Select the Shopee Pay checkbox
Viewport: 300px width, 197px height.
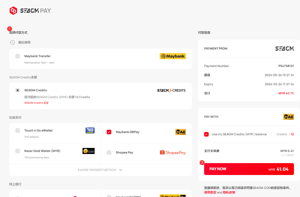(109, 152)
